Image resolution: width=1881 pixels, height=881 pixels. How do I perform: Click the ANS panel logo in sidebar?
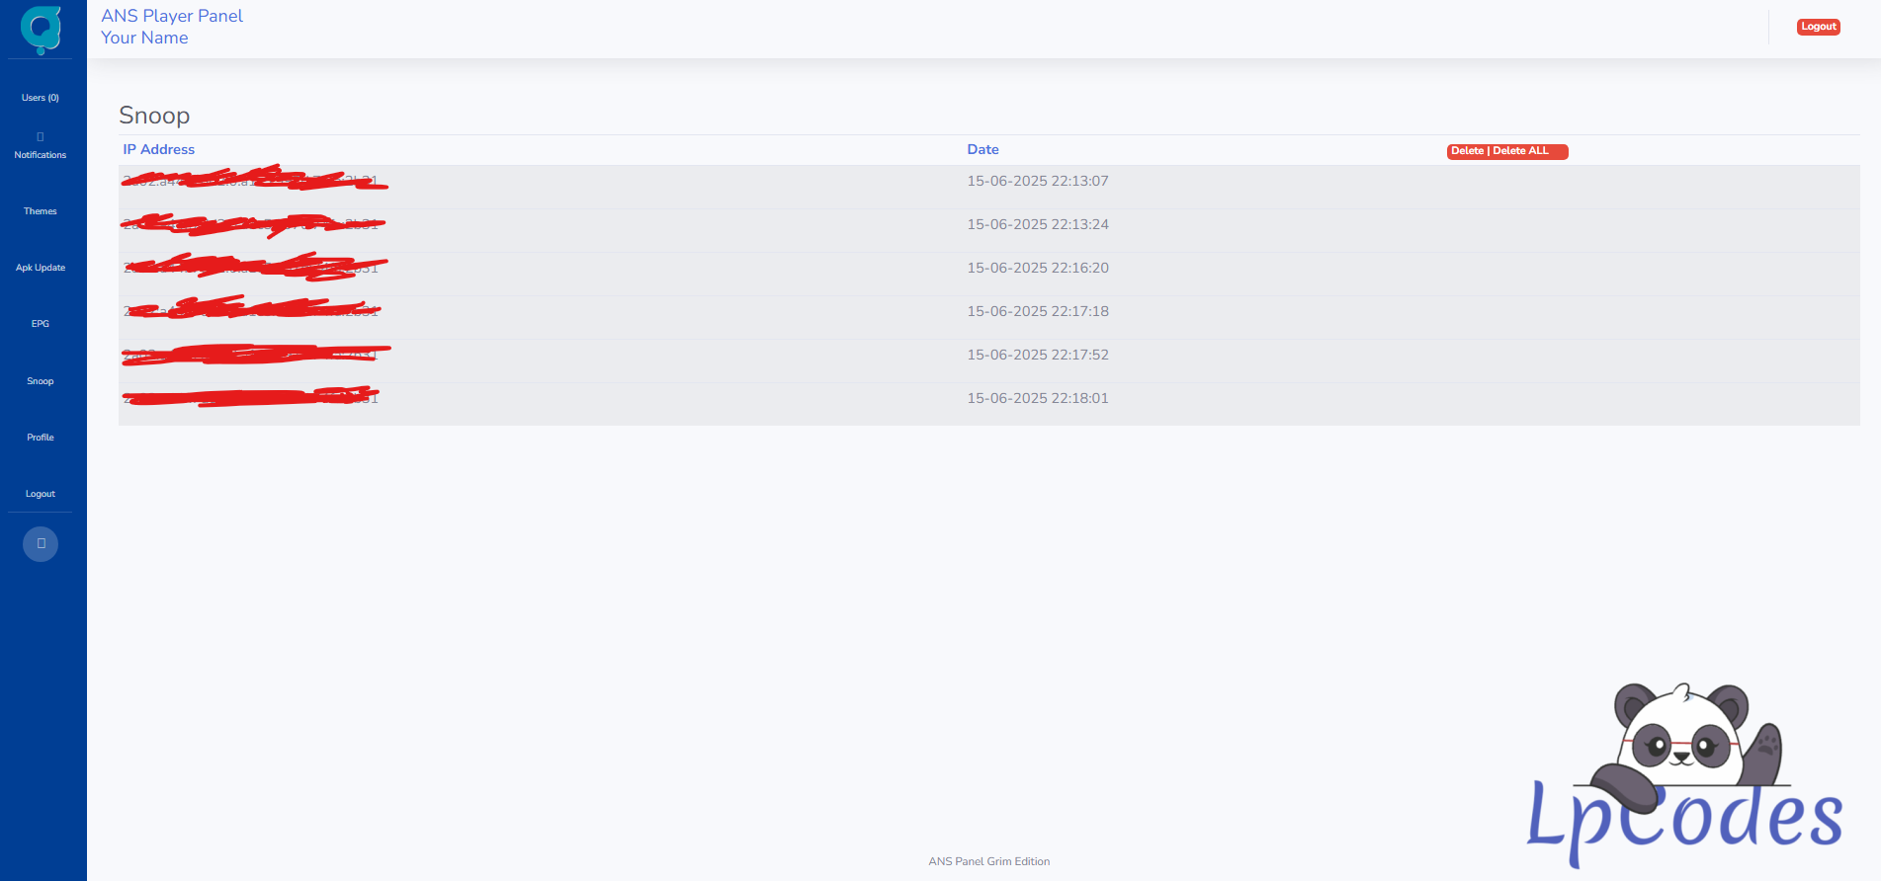(41, 29)
